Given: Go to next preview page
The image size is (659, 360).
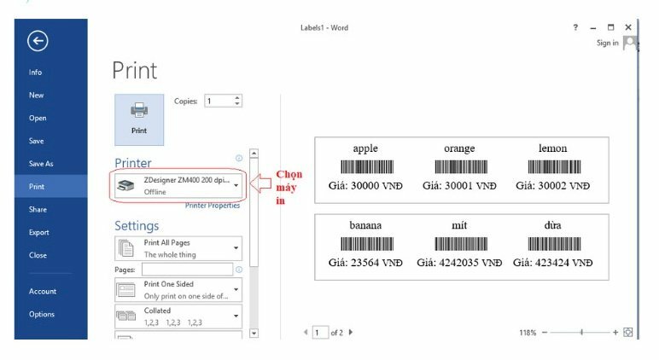Looking at the screenshot, I should tap(351, 333).
